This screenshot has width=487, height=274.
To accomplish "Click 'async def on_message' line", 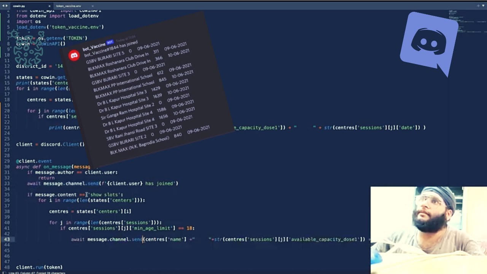I will [57, 167].
